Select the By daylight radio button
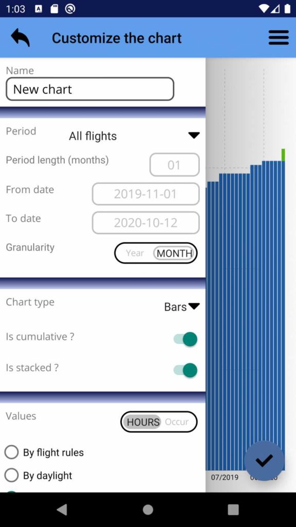This screenshot has height=527, width=296. pos(11,475)
